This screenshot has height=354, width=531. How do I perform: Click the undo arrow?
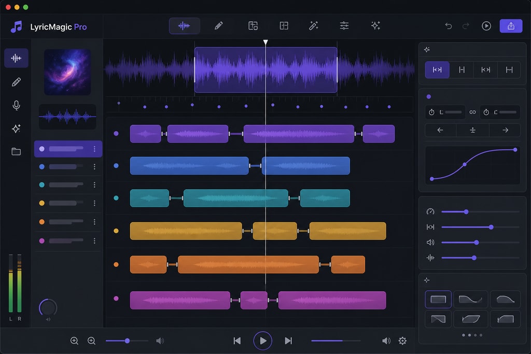pyautogui.click(x=449, y=26)
